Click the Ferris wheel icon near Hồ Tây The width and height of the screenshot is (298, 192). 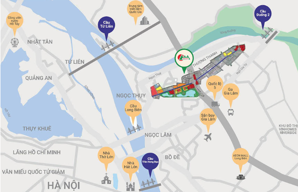click(15, 42)
